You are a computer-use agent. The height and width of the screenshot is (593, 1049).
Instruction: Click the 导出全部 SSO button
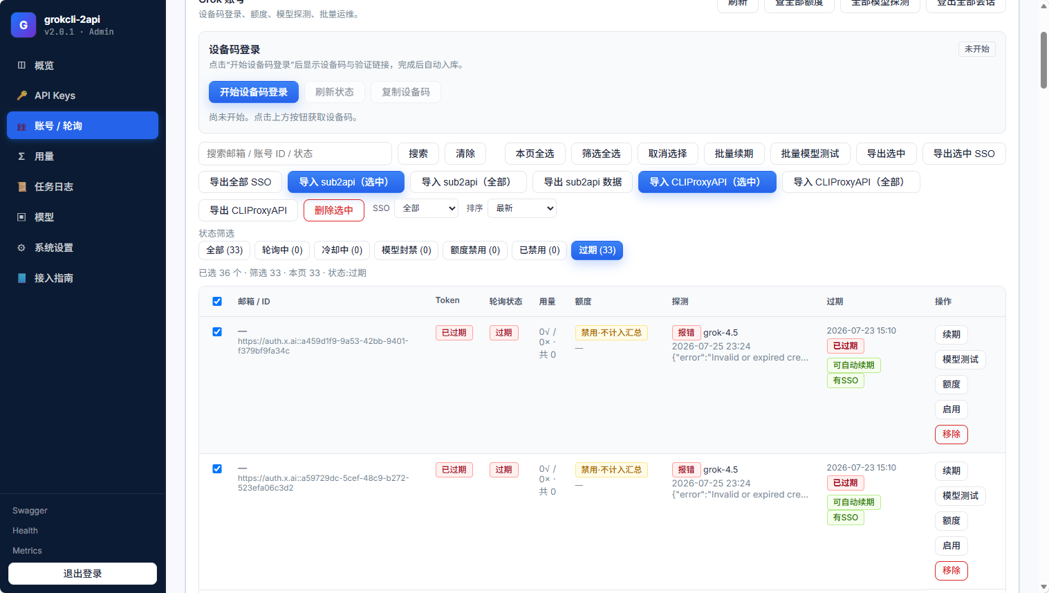click(241, 182)
